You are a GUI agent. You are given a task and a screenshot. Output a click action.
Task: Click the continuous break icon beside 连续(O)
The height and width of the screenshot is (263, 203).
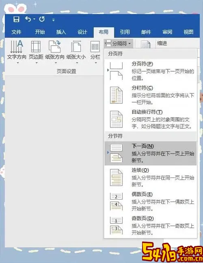pyautogui.click(x=116, y=178)
